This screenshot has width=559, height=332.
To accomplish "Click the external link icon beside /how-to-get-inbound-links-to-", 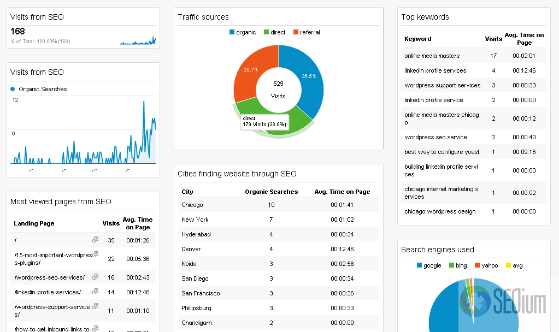I will click(95, 328).
